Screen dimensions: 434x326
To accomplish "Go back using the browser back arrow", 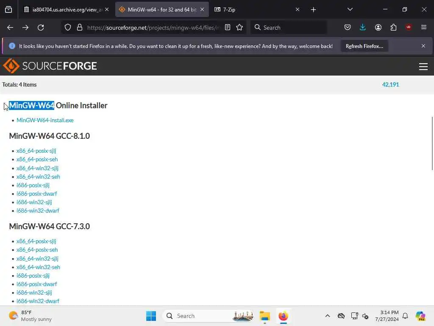I will [x=10, y=28].
